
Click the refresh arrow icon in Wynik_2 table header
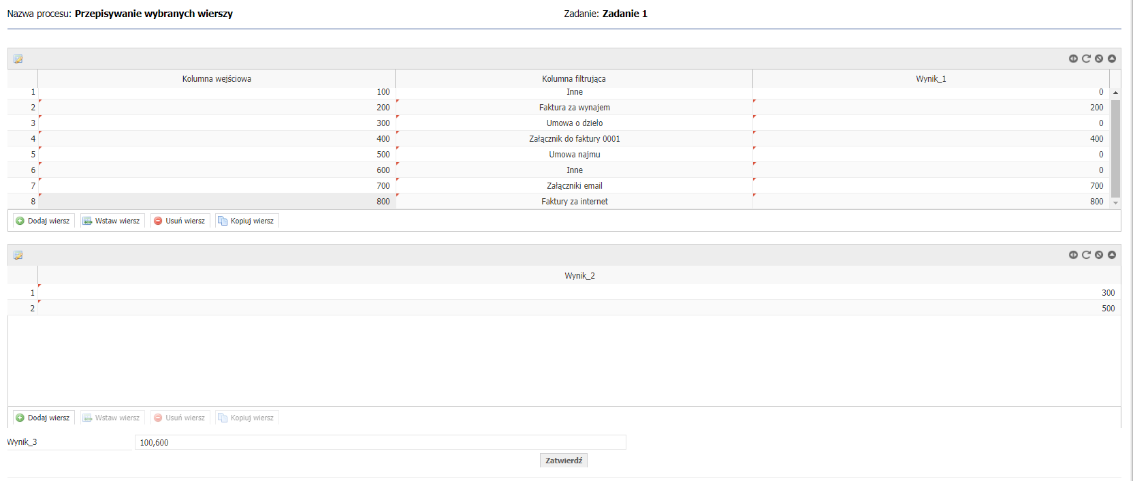pos(1086,255)
